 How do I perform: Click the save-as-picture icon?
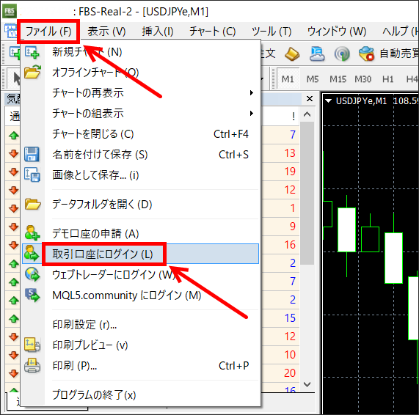(32, 175)
